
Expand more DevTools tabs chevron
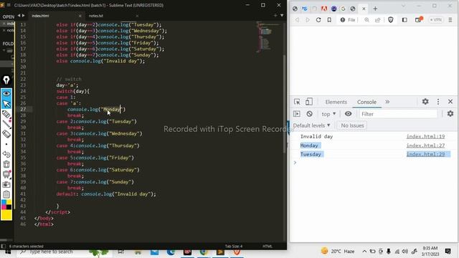pyautogui.click(x=387, y=102)
